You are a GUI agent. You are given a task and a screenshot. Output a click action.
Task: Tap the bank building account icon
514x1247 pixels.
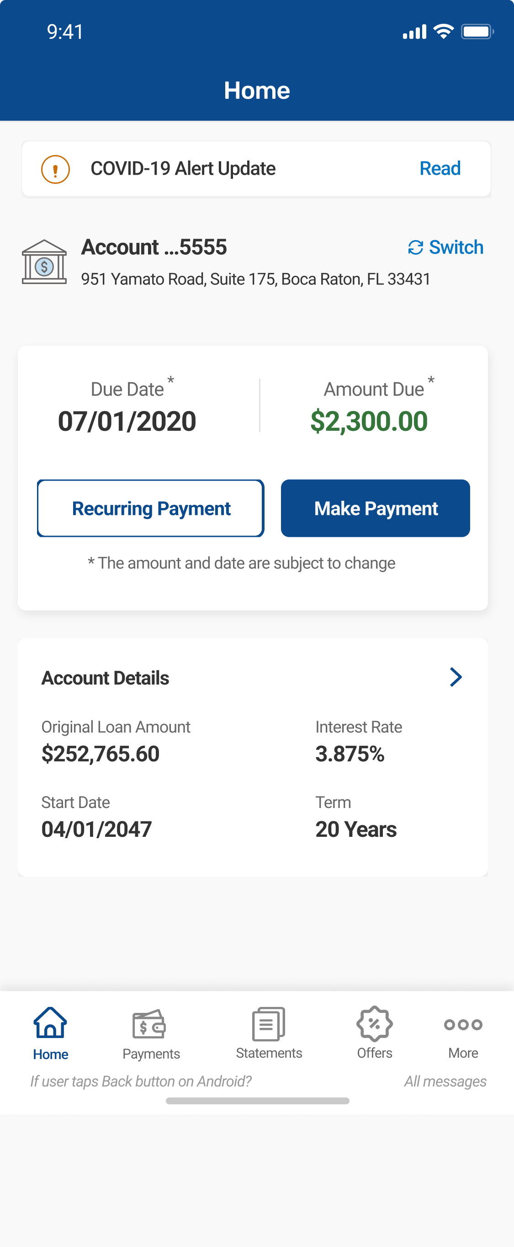click(44, 262)
